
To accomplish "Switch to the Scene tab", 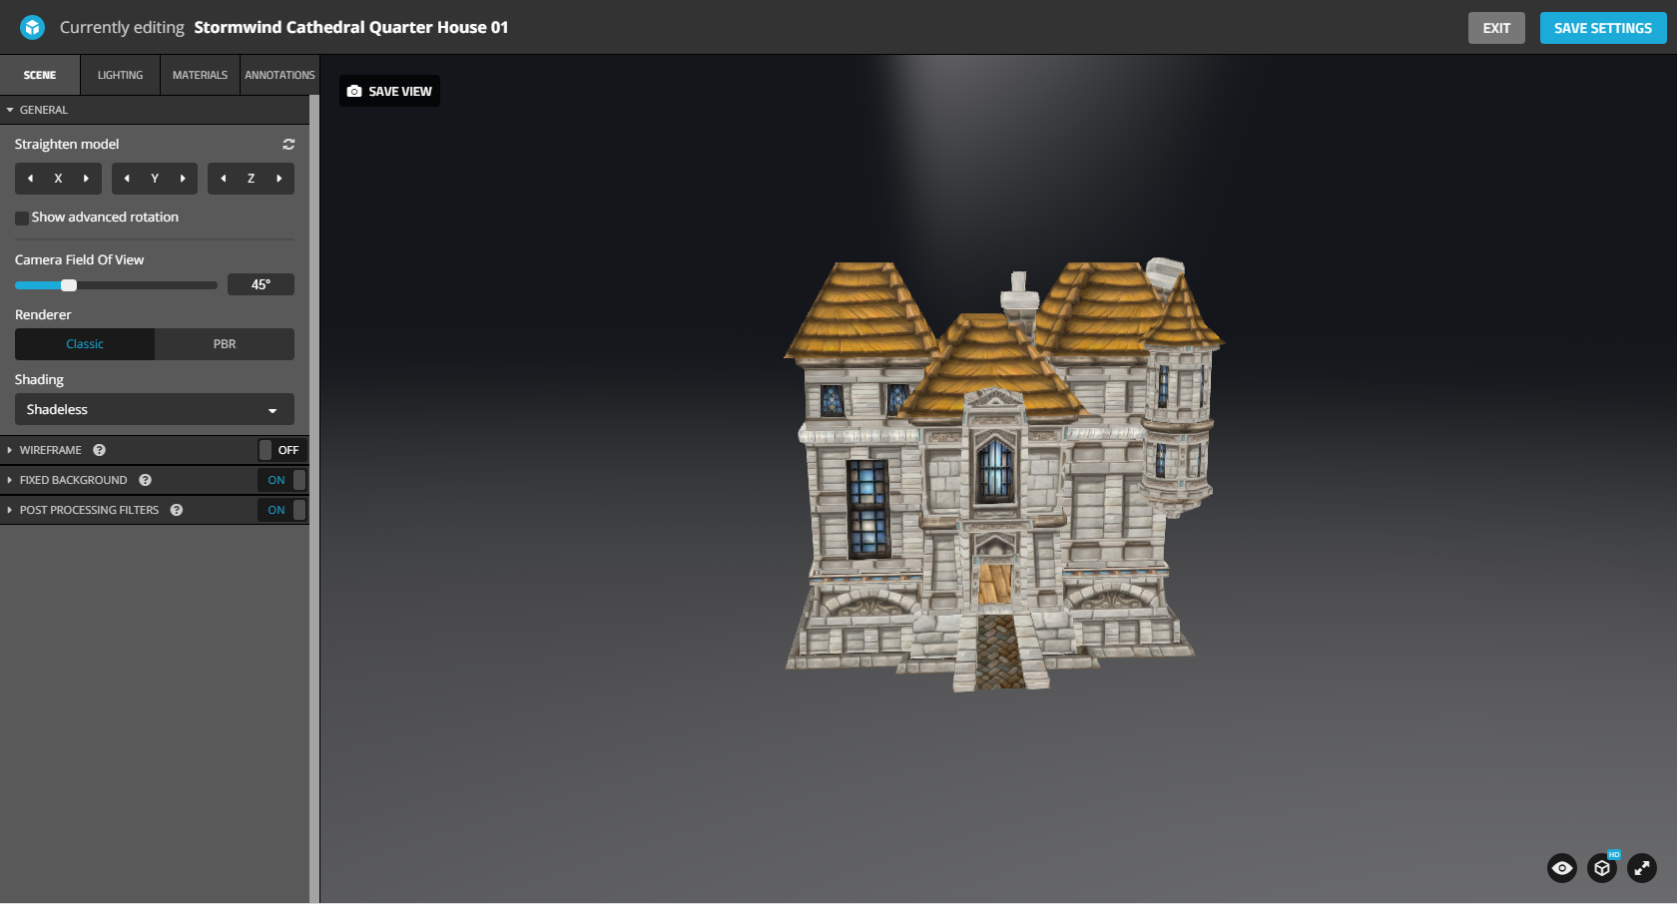I will pyautogui.click(x=40, y=75).
